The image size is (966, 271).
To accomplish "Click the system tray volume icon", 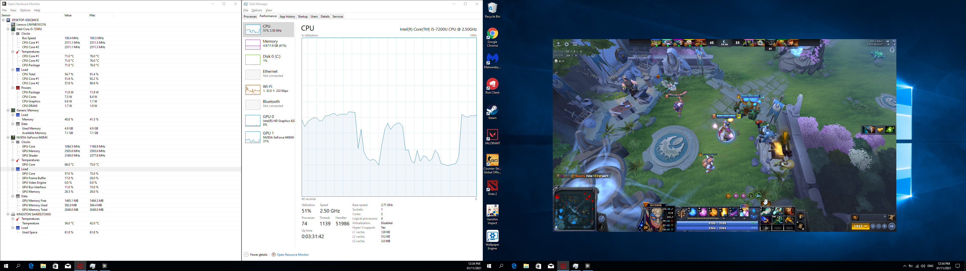I will pos(922,266).
